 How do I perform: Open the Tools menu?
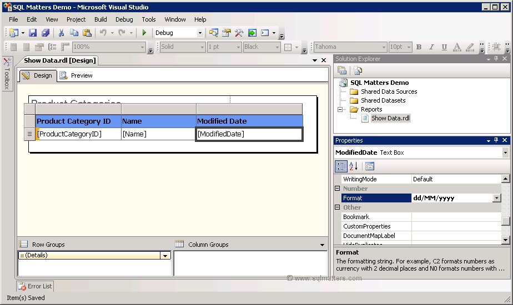[x=149, y=19]
